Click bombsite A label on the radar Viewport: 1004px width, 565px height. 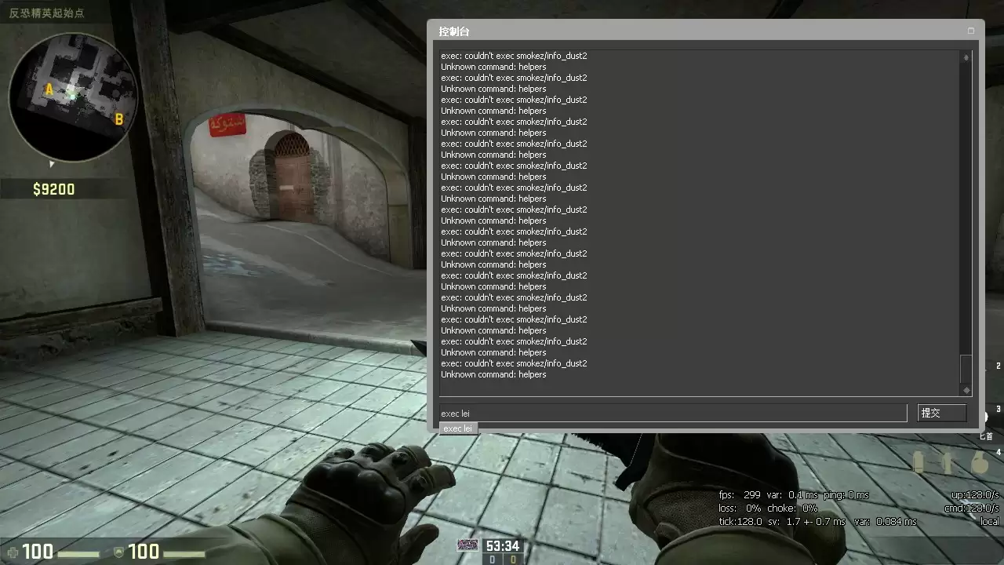click(49, 90)
